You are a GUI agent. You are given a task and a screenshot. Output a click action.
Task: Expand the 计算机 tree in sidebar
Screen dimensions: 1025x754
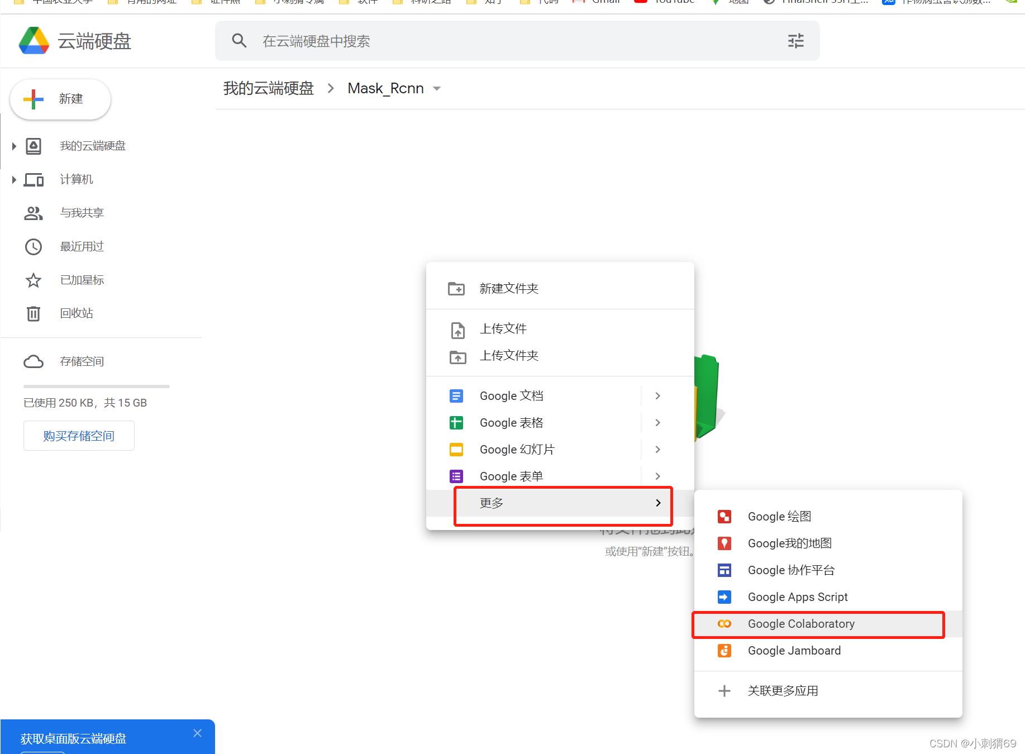click(14, 180)
